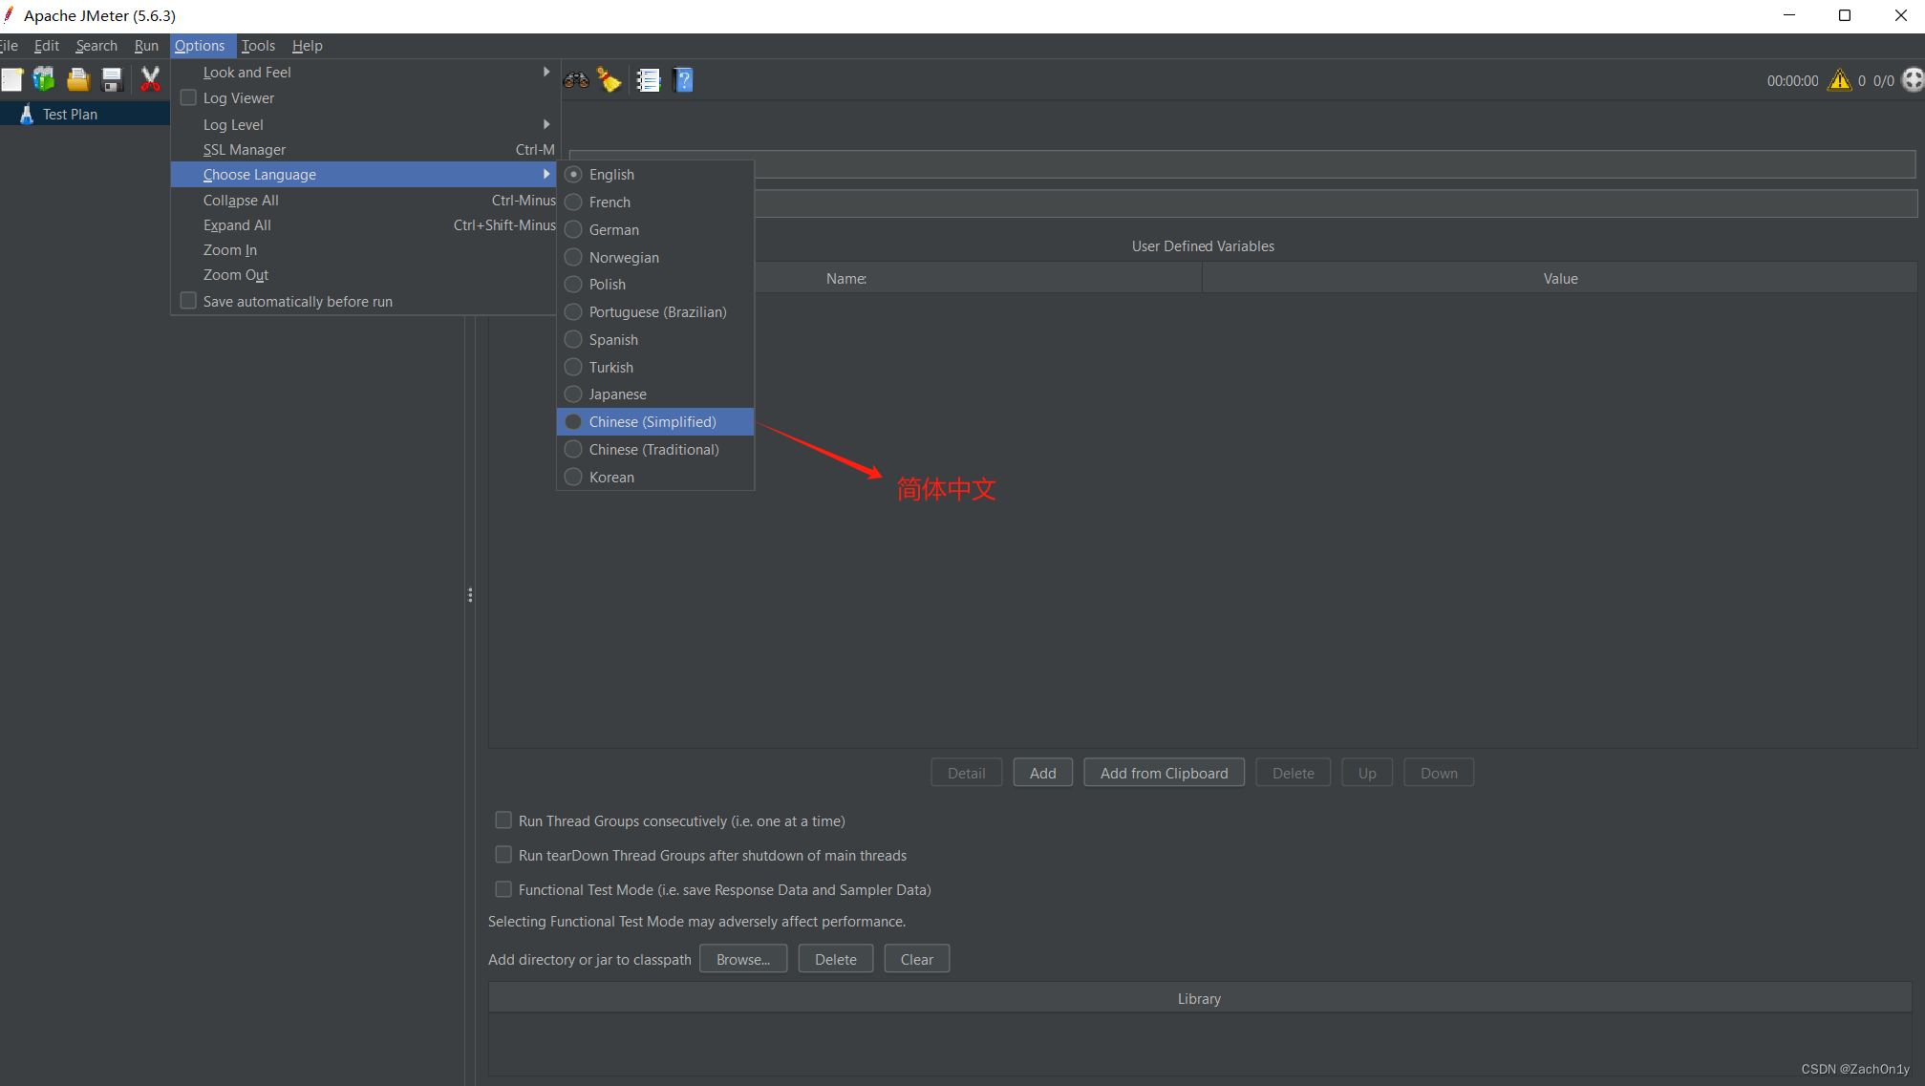Screen dimensions: 1925x1086
Task: Choose Collapse All menu entry
Action: [365, 200]
